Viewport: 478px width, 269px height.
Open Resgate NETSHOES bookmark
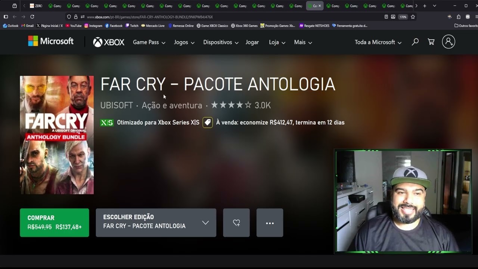(314, 26)
